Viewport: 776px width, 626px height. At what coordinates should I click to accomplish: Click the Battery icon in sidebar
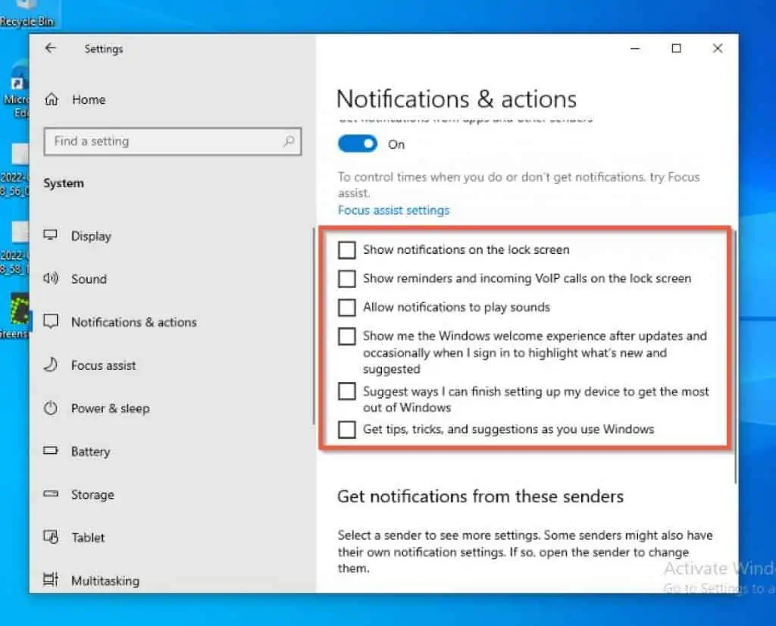[x=51, y=452]
